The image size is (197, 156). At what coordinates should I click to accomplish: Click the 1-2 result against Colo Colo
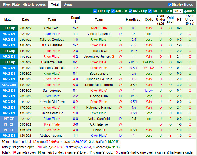point(75,28)
